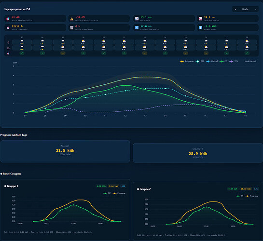Viewport: 263px width, 241px height.
Task: Toggle the TFS series in chart legend
Action: click(234, 61)
